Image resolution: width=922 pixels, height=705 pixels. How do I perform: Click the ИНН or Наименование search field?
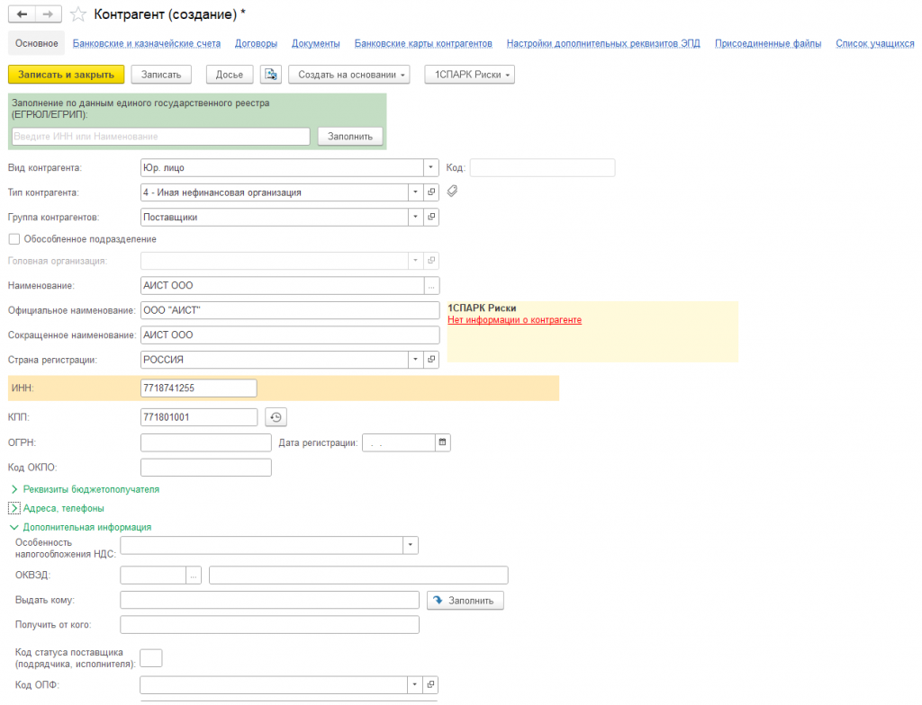pos(160,137)
